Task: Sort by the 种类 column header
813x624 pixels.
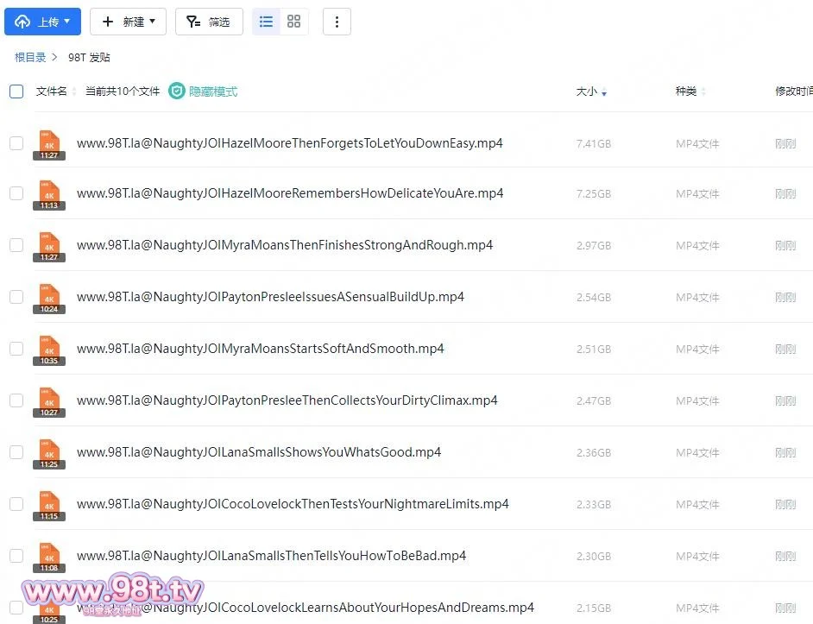Action: coord(687,91)
